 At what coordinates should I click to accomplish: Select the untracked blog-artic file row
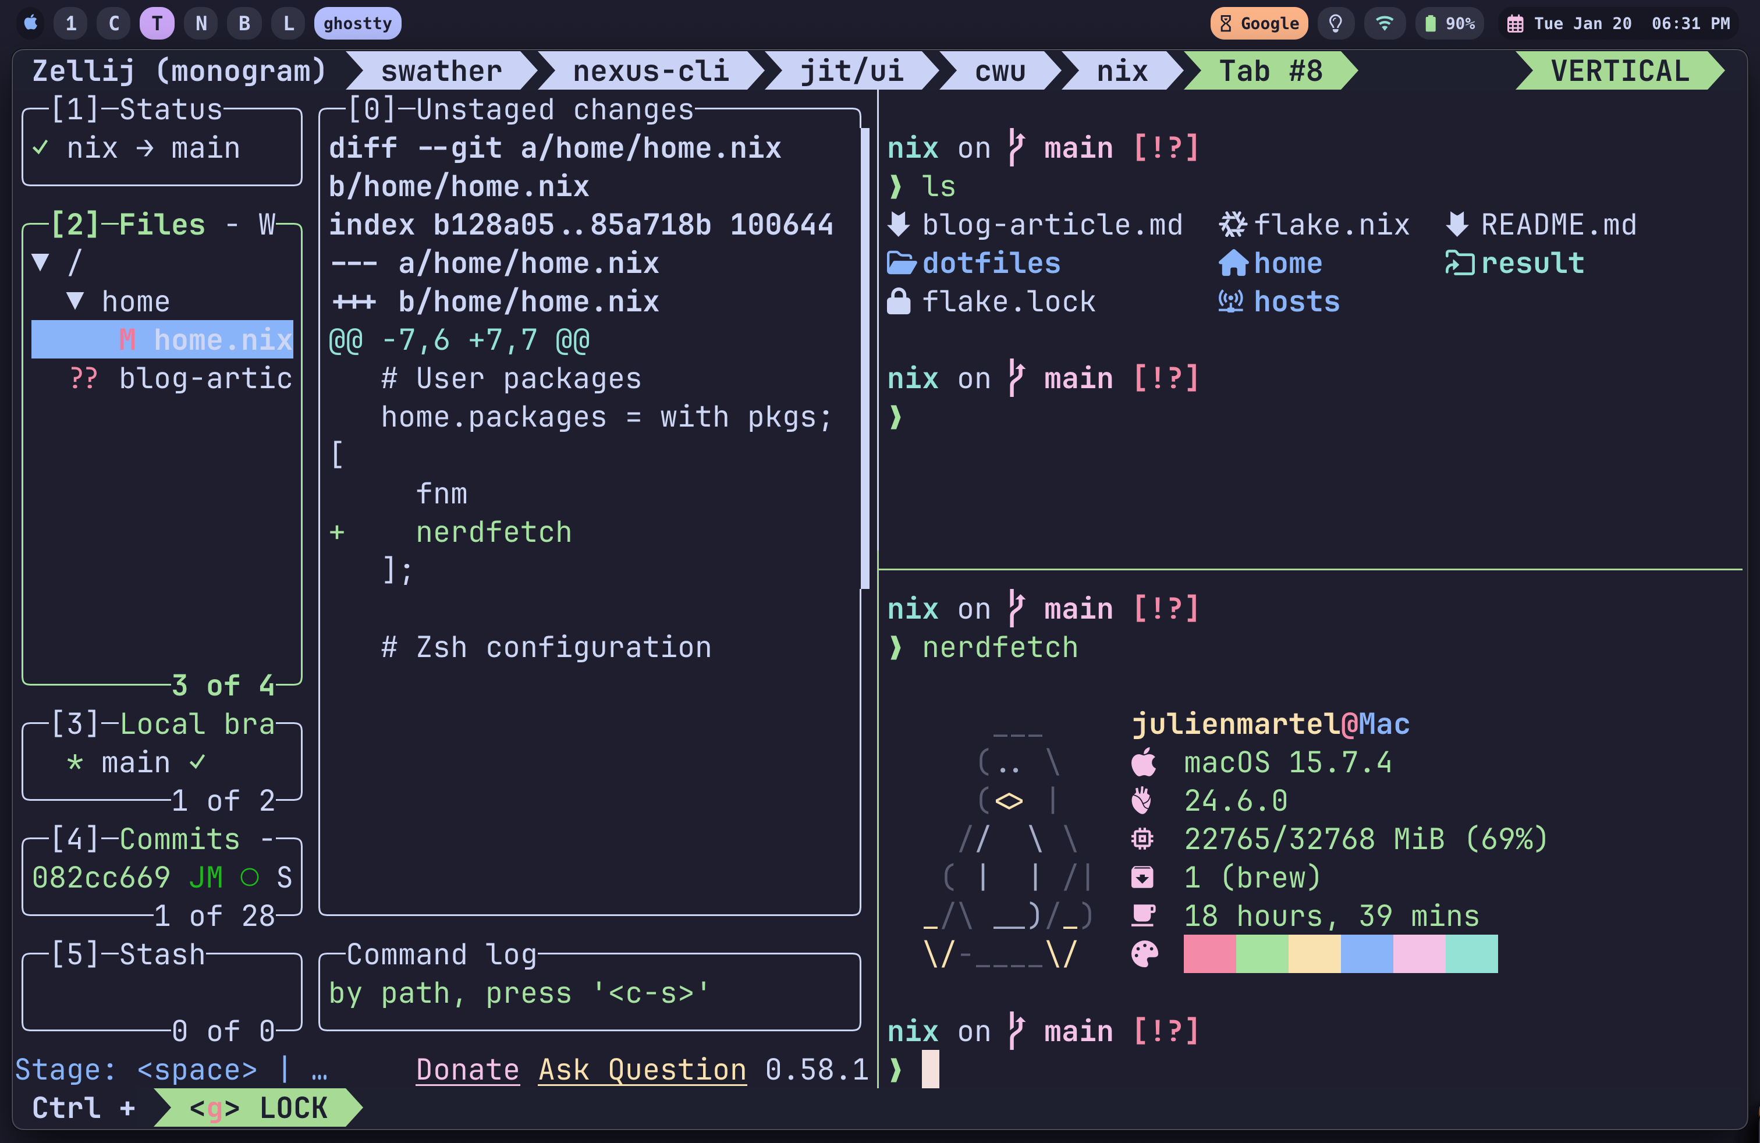click(x=162, y=378)
